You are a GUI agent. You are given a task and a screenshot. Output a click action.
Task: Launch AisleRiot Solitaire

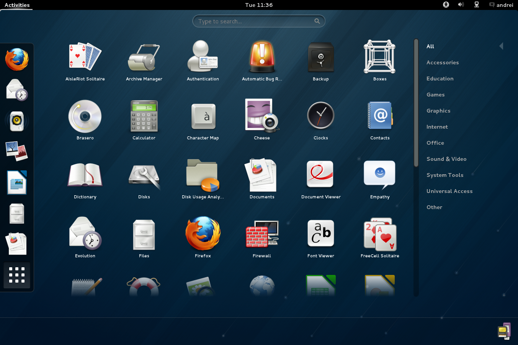click(x=85, y=60)
